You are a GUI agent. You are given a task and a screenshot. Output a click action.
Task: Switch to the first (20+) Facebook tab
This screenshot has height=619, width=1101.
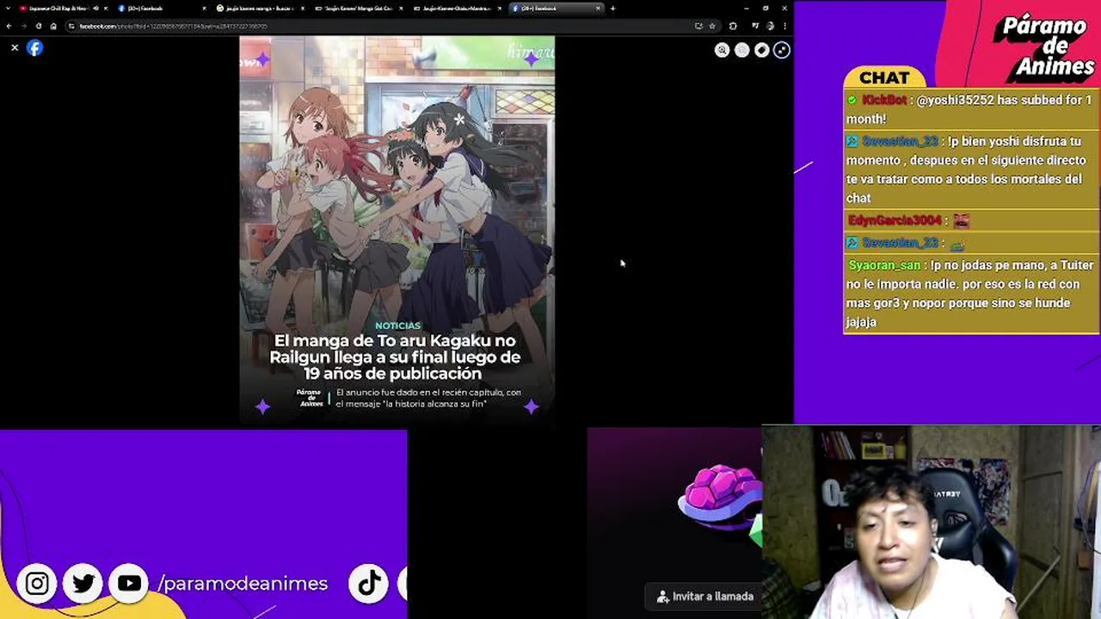coord(162,9)
